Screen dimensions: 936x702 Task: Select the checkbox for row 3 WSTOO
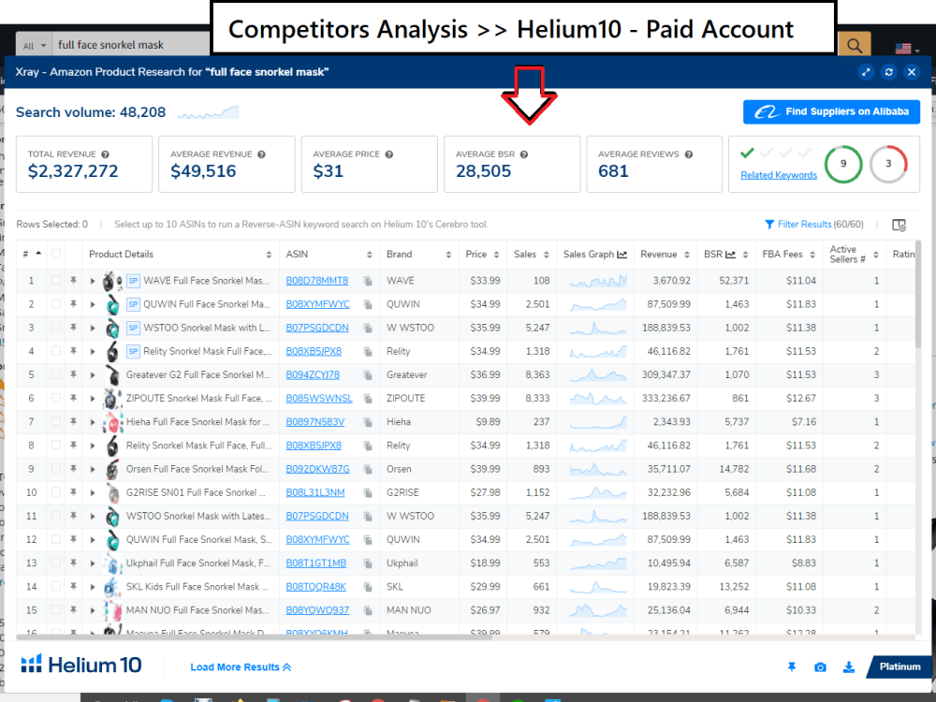pyautogui.click(x=55, y=327)
